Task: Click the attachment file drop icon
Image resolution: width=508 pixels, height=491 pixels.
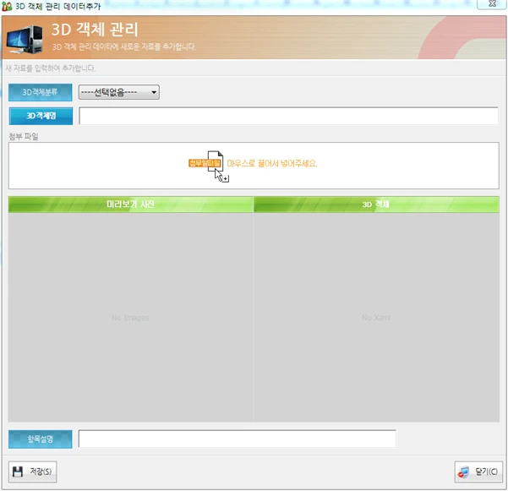Action: [x=218, y=166]
